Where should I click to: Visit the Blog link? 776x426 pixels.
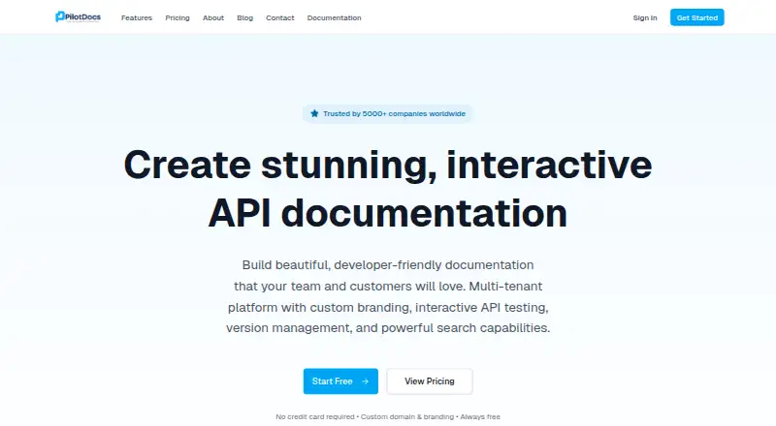click(245, 17)
